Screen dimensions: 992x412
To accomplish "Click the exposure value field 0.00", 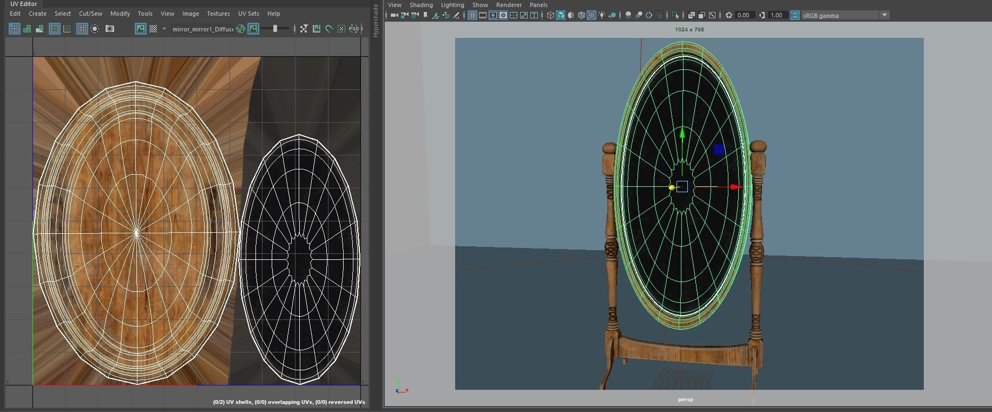I will tap(744, 15).
